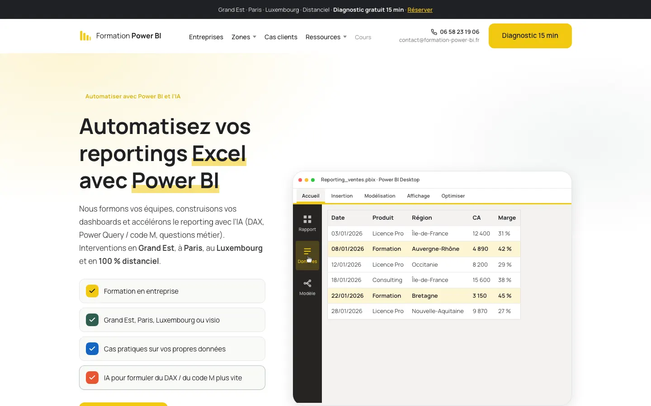
Task: Open the Modèle share icon in the sidebar
Action: click(307, 283)
